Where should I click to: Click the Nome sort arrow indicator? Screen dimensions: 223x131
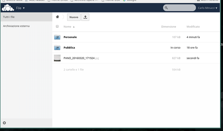74,27
